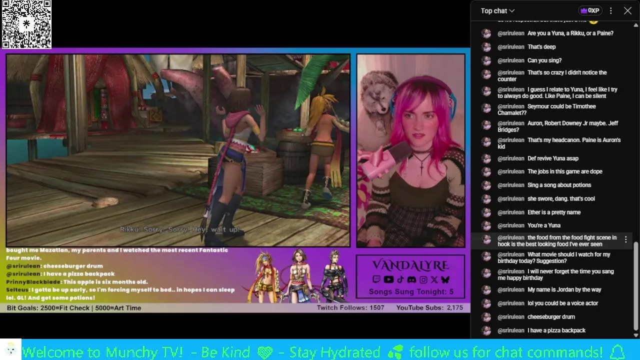
Task: Click the Instagram icon under VANDALYRE
Action: point(423,279)
